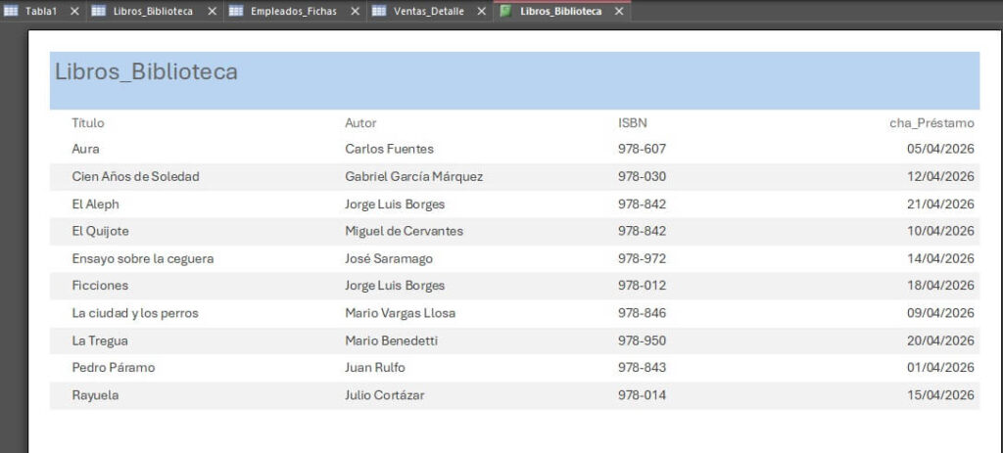This screenshot has width=1003, height=453.
Task: Click ISBN 978-950
Action: [x=643, y=340]
